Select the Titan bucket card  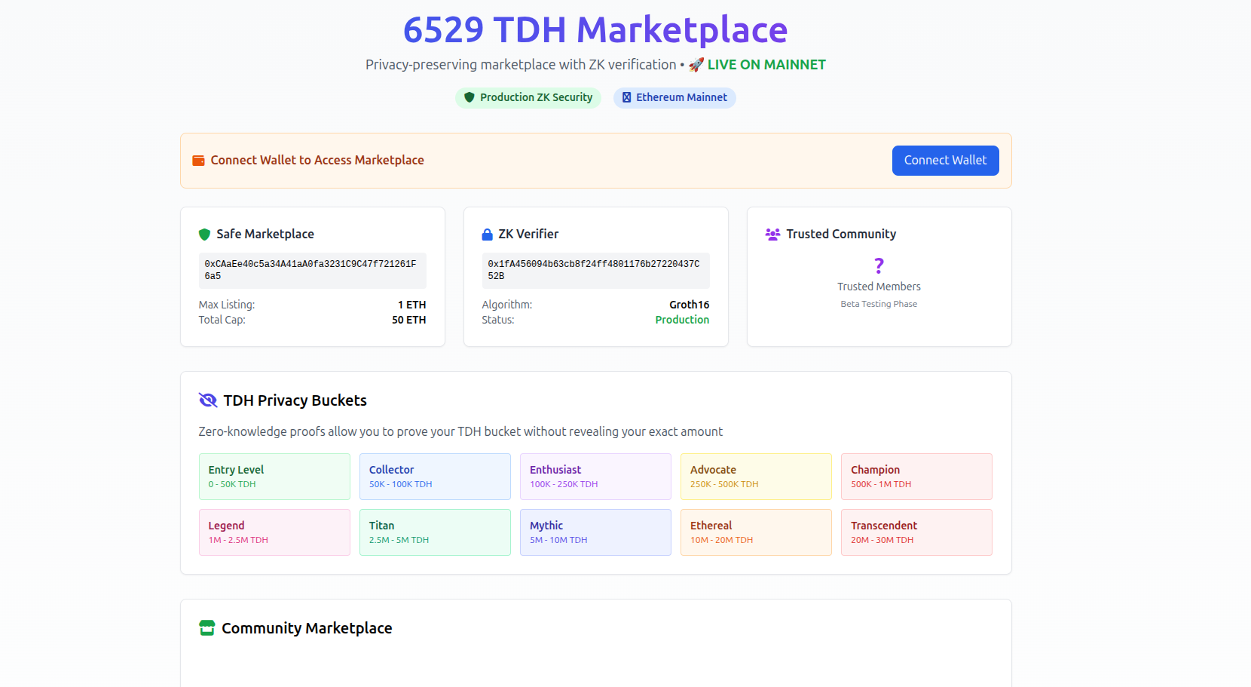pos(435,532)
